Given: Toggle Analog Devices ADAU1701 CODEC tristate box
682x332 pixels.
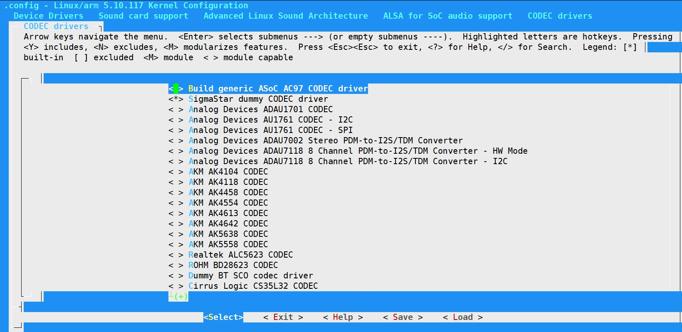Looking at the screenshot, I should coord(176,109).
